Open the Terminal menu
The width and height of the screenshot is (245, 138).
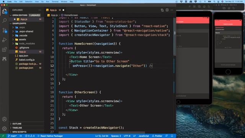tap(55, 2)
